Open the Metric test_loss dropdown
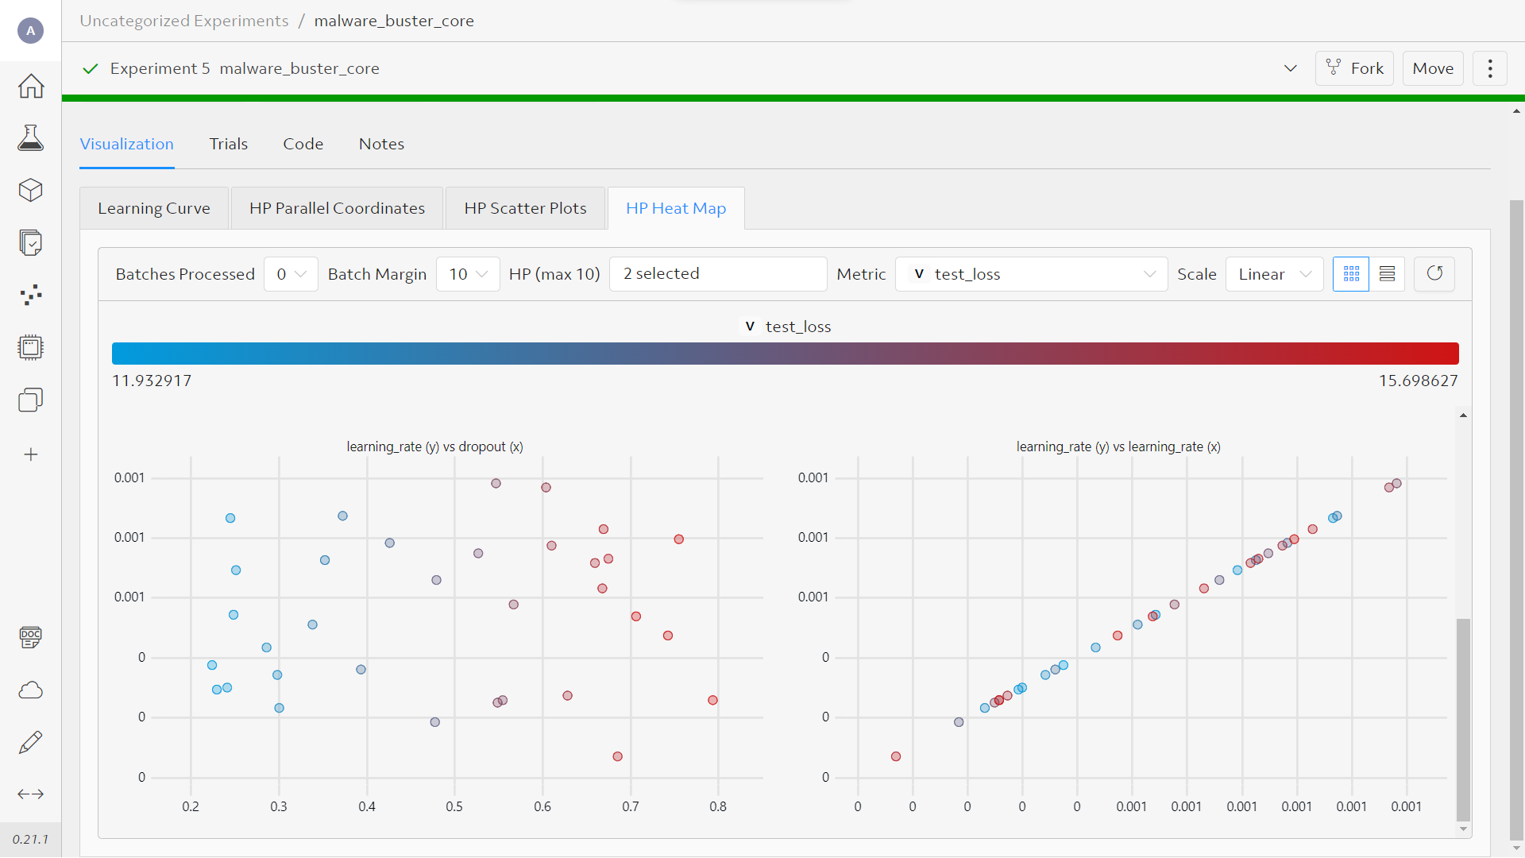Screen dimensions: 1525x858 pyautogui.click(x=1031, y=274)
